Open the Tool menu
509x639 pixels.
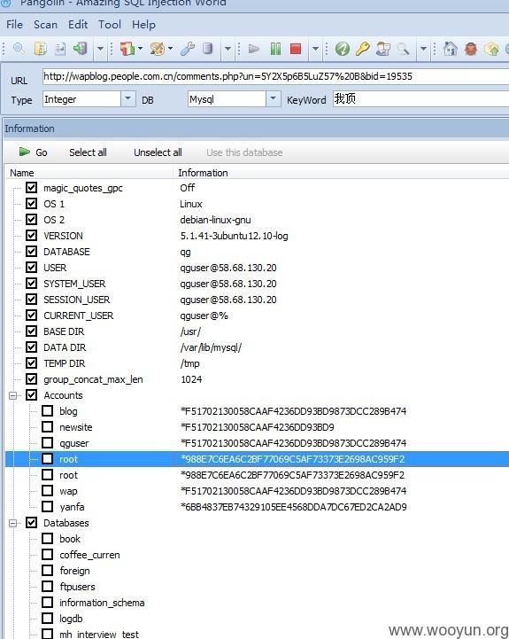click(x=110, y=25)
